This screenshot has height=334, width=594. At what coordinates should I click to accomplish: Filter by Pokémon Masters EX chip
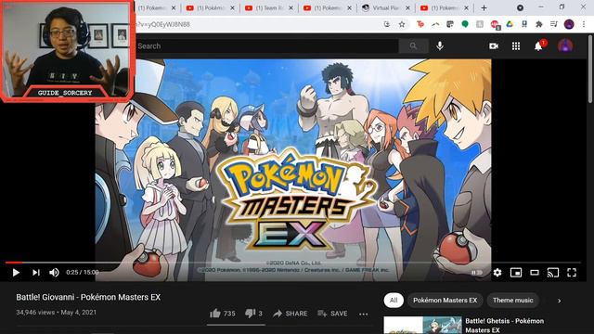(x=445, y=301)
